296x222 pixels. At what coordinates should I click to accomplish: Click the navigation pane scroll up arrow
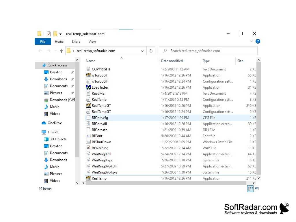pyautogui.click(x=77, y=60)
